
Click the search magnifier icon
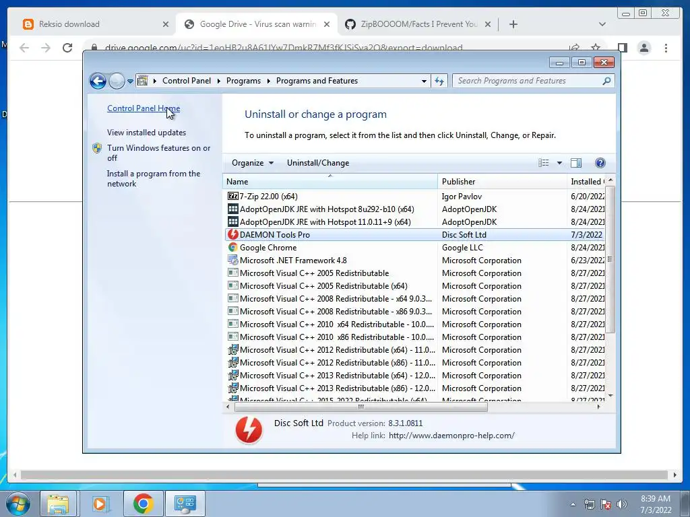[607, 81]
